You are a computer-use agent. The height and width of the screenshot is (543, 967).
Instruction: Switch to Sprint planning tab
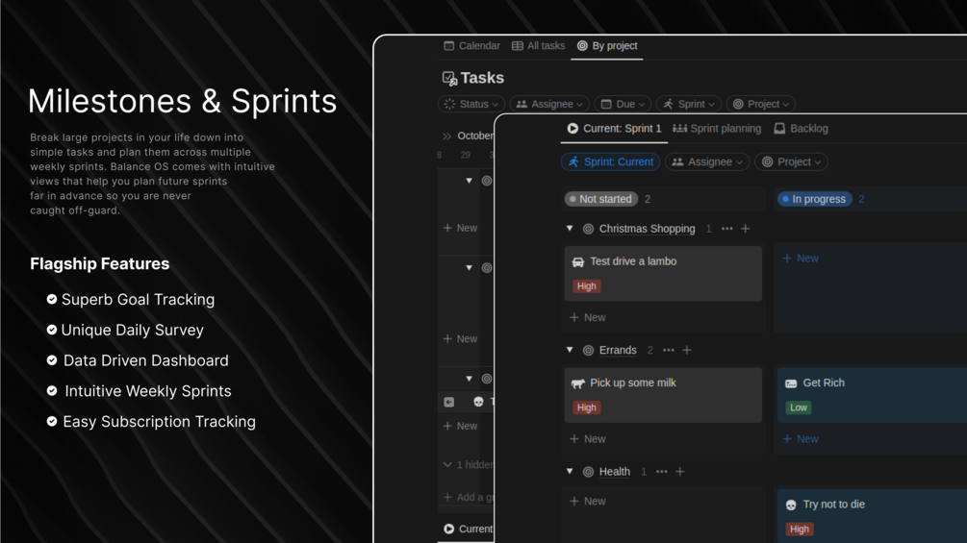click(x=717, y=128)
